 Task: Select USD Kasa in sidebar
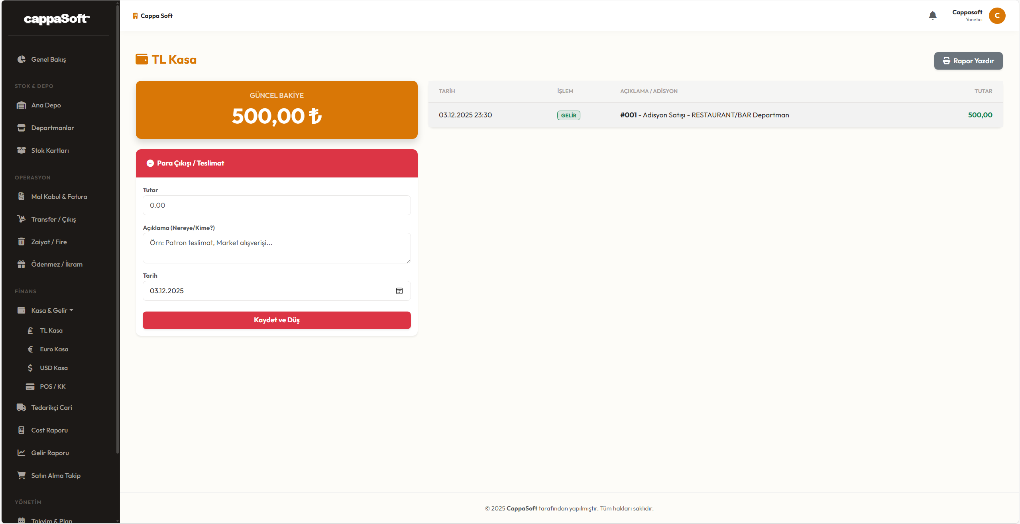tap(53, 368)
